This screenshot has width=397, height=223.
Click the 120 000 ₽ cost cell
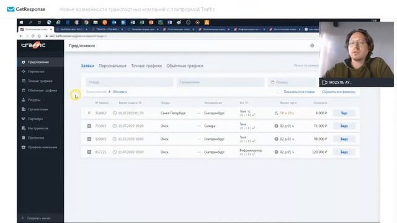319,152
